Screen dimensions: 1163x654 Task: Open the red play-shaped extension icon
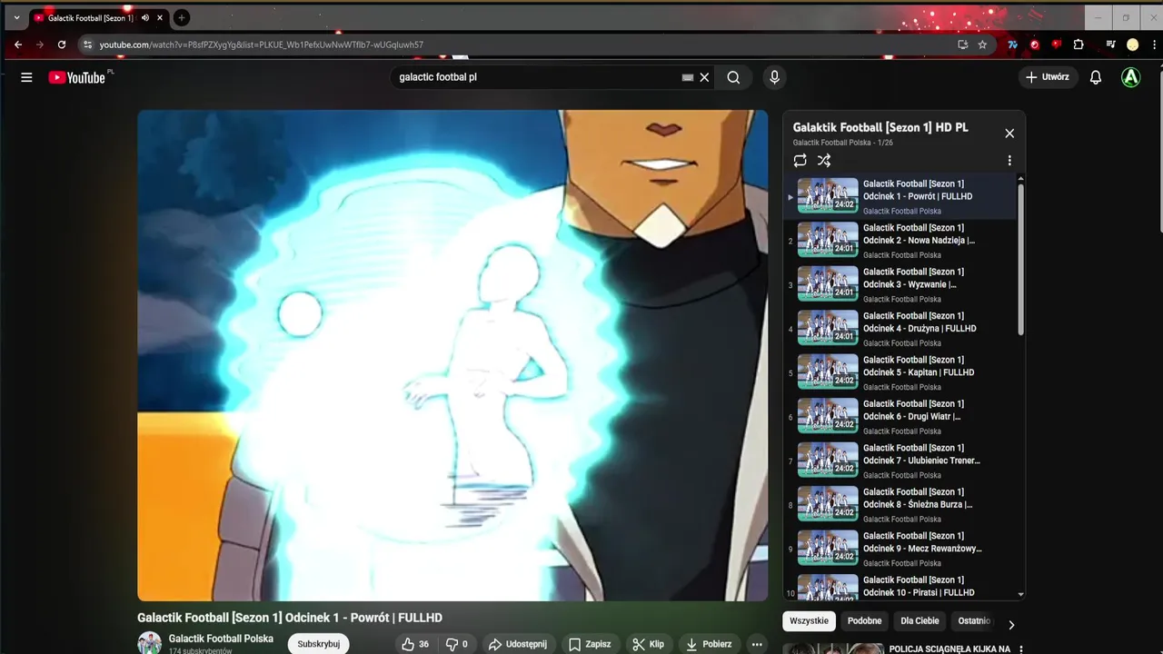point(1056,45)
